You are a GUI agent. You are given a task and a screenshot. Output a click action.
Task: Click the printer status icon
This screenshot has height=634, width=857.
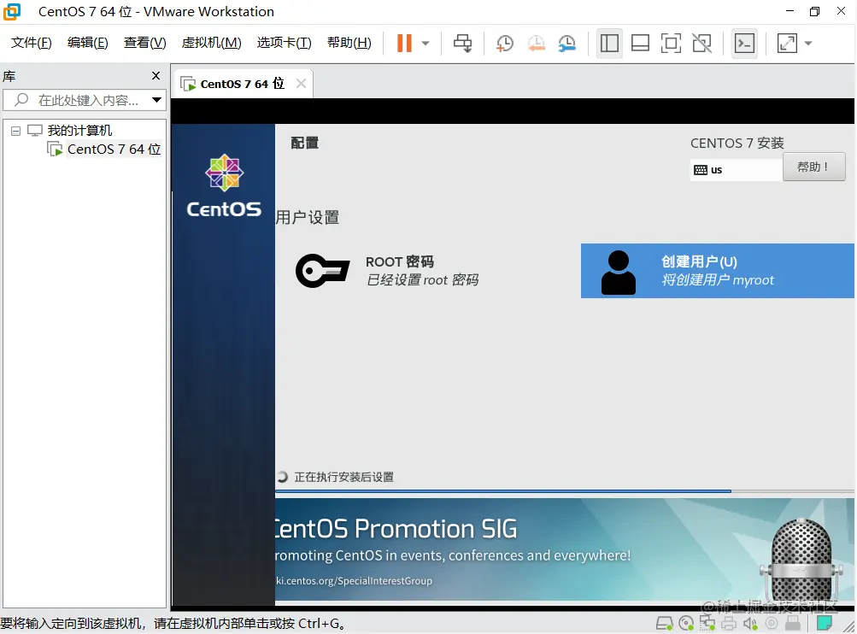729,623
